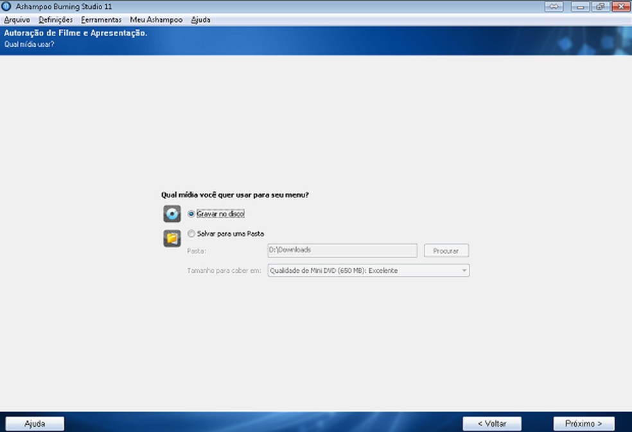Image resolution: width=632 pixels, height=432 pixels.
Task: Click 'Tamanho para caber em:' label
Action: pos(224,271)
